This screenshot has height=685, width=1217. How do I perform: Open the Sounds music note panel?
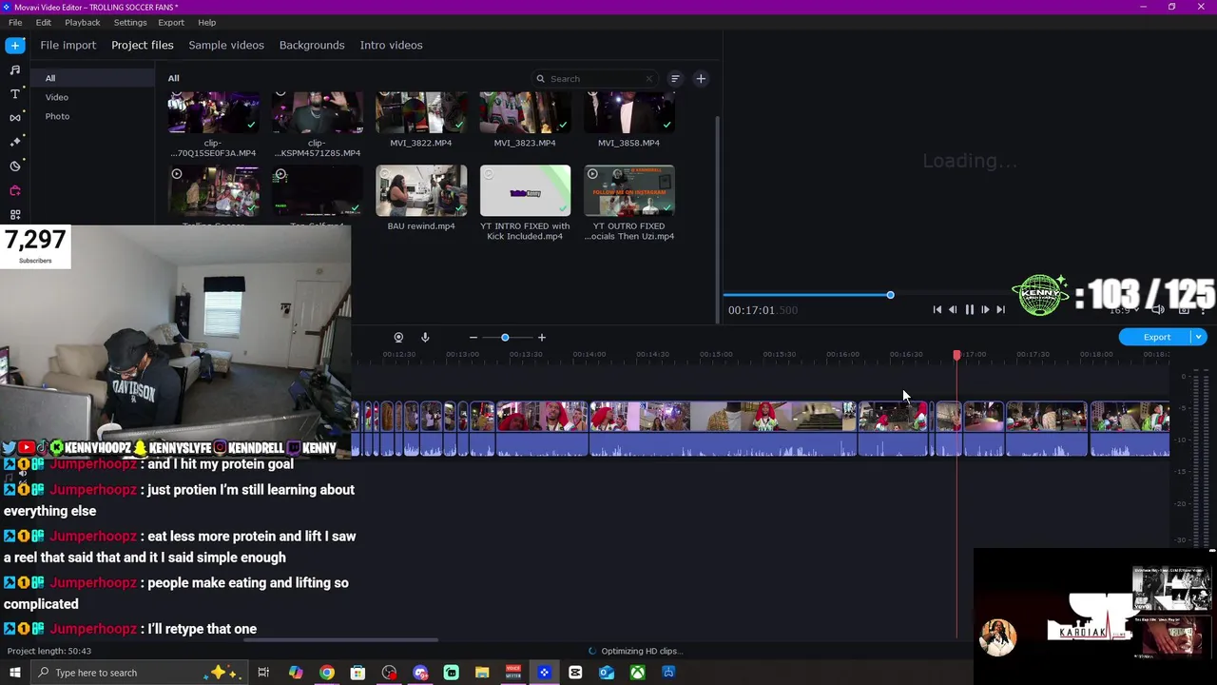tap(15, 69)
